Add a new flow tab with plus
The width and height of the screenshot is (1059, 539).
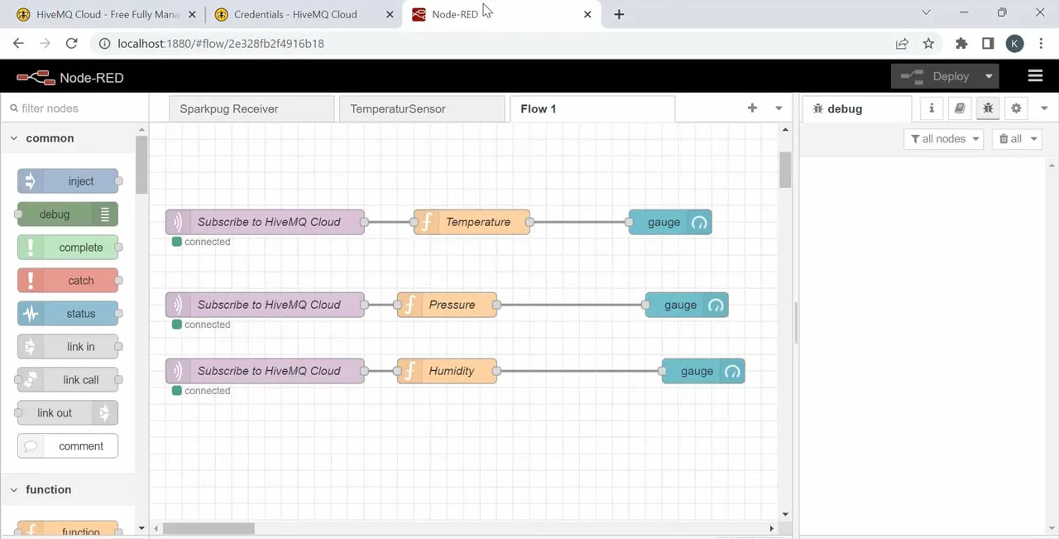[x=752, y=108]
